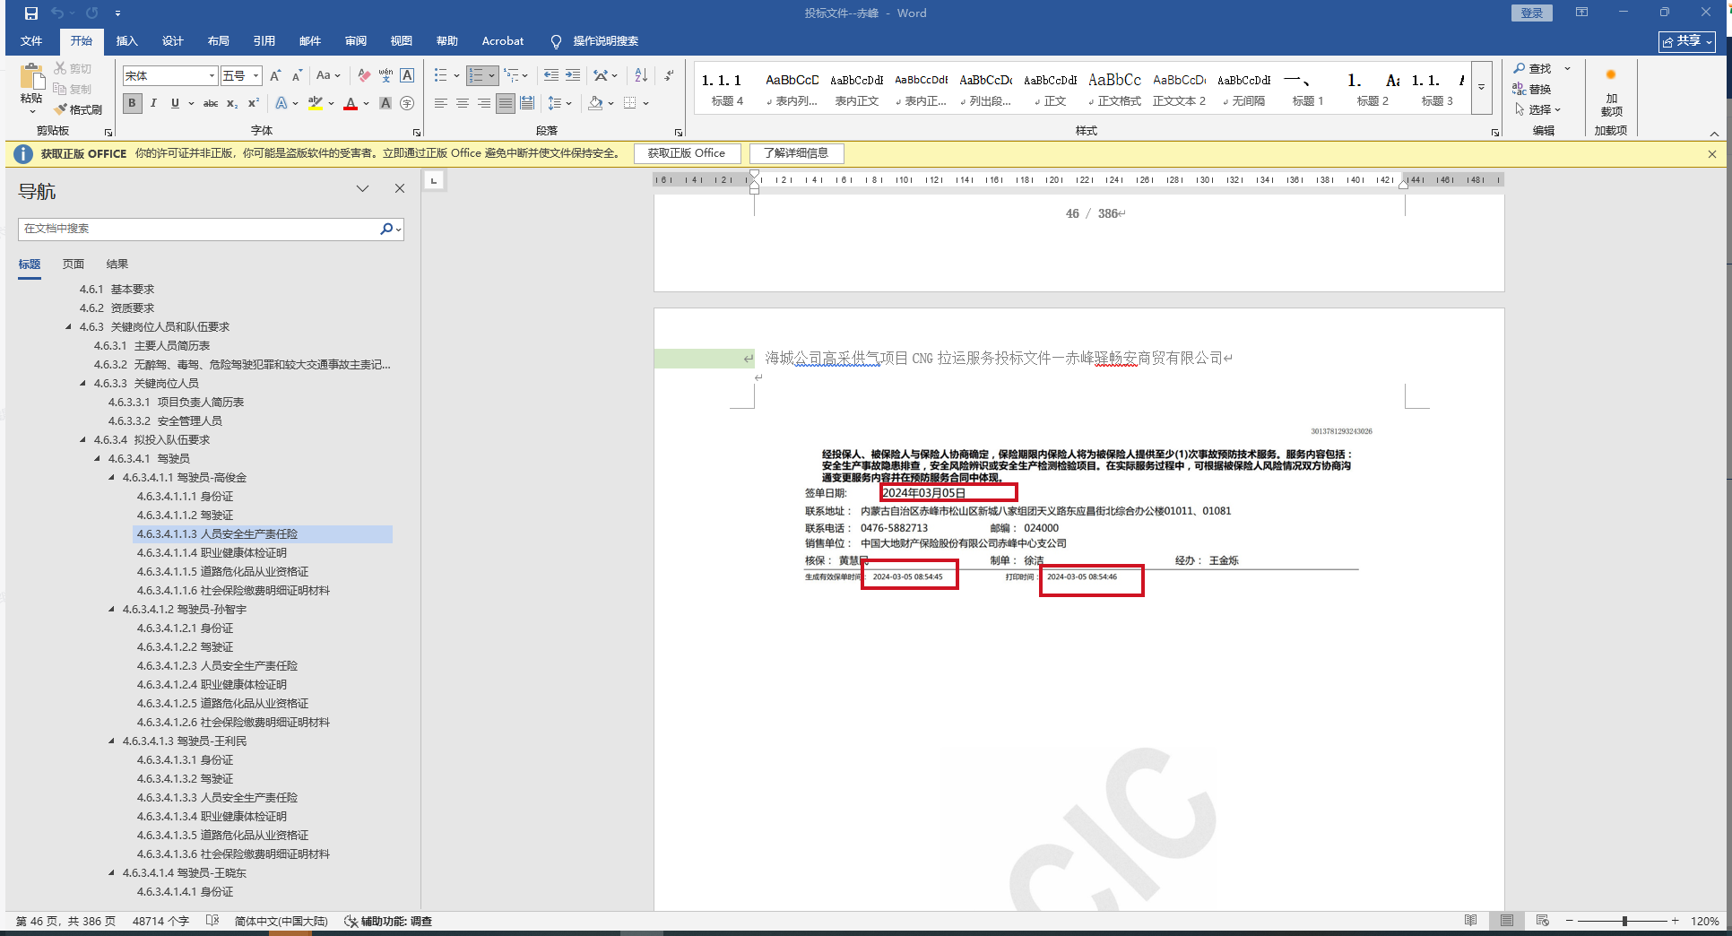The height and width of the screenshot is (936, 1732).
Task: Open the line spacing dropdown
Action: (559, 103)
